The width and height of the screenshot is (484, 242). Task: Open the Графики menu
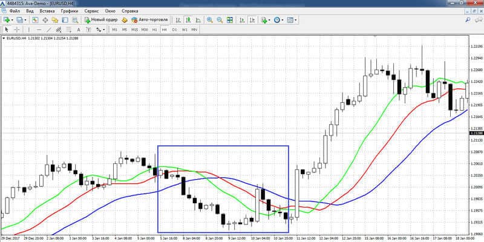click(70, 11)
